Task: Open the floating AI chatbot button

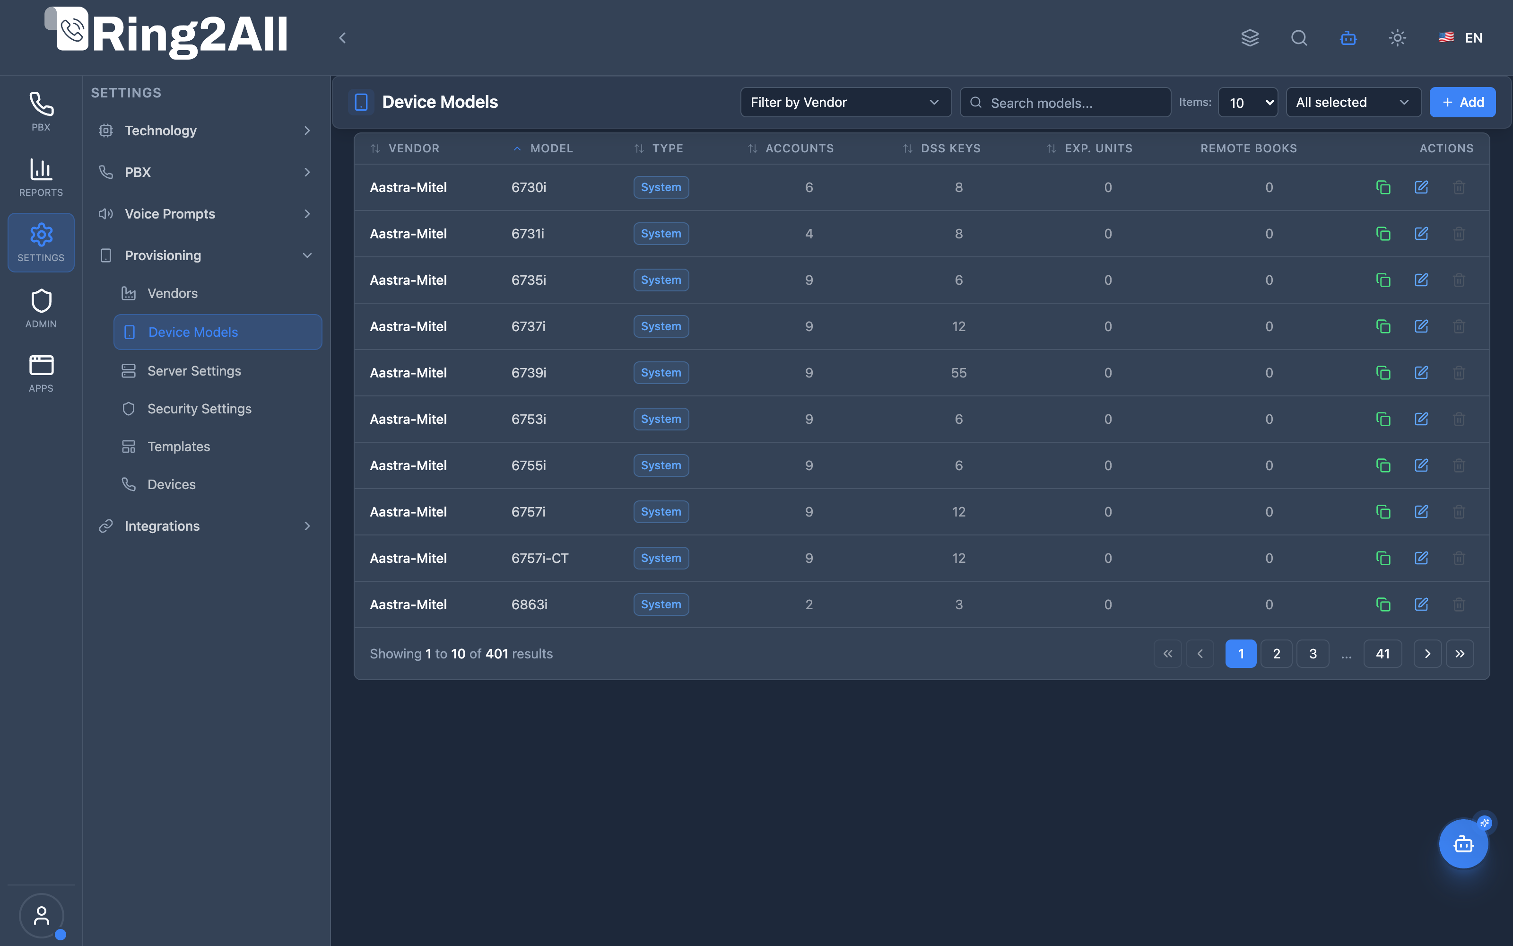Action: coord(1464,843)
